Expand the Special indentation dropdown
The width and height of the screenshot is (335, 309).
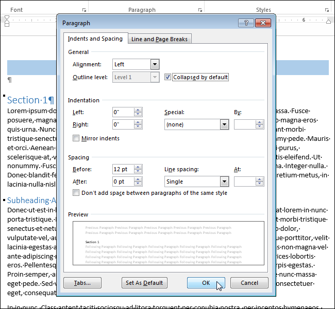pyautogui.click(x=224, y=124)
